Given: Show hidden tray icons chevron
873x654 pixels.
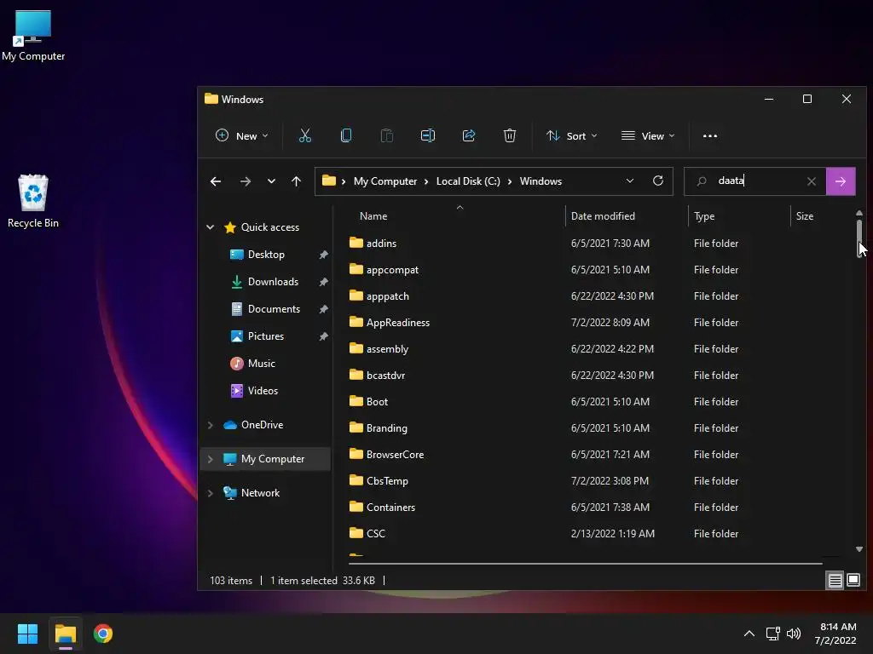Looking at the screenshot, I should tap(749, 634).
